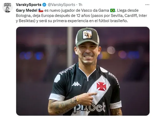The height and width of the screenshot is (118, 154).
Task: Click the word Bologna in tweet
Action: click(23, 16)
